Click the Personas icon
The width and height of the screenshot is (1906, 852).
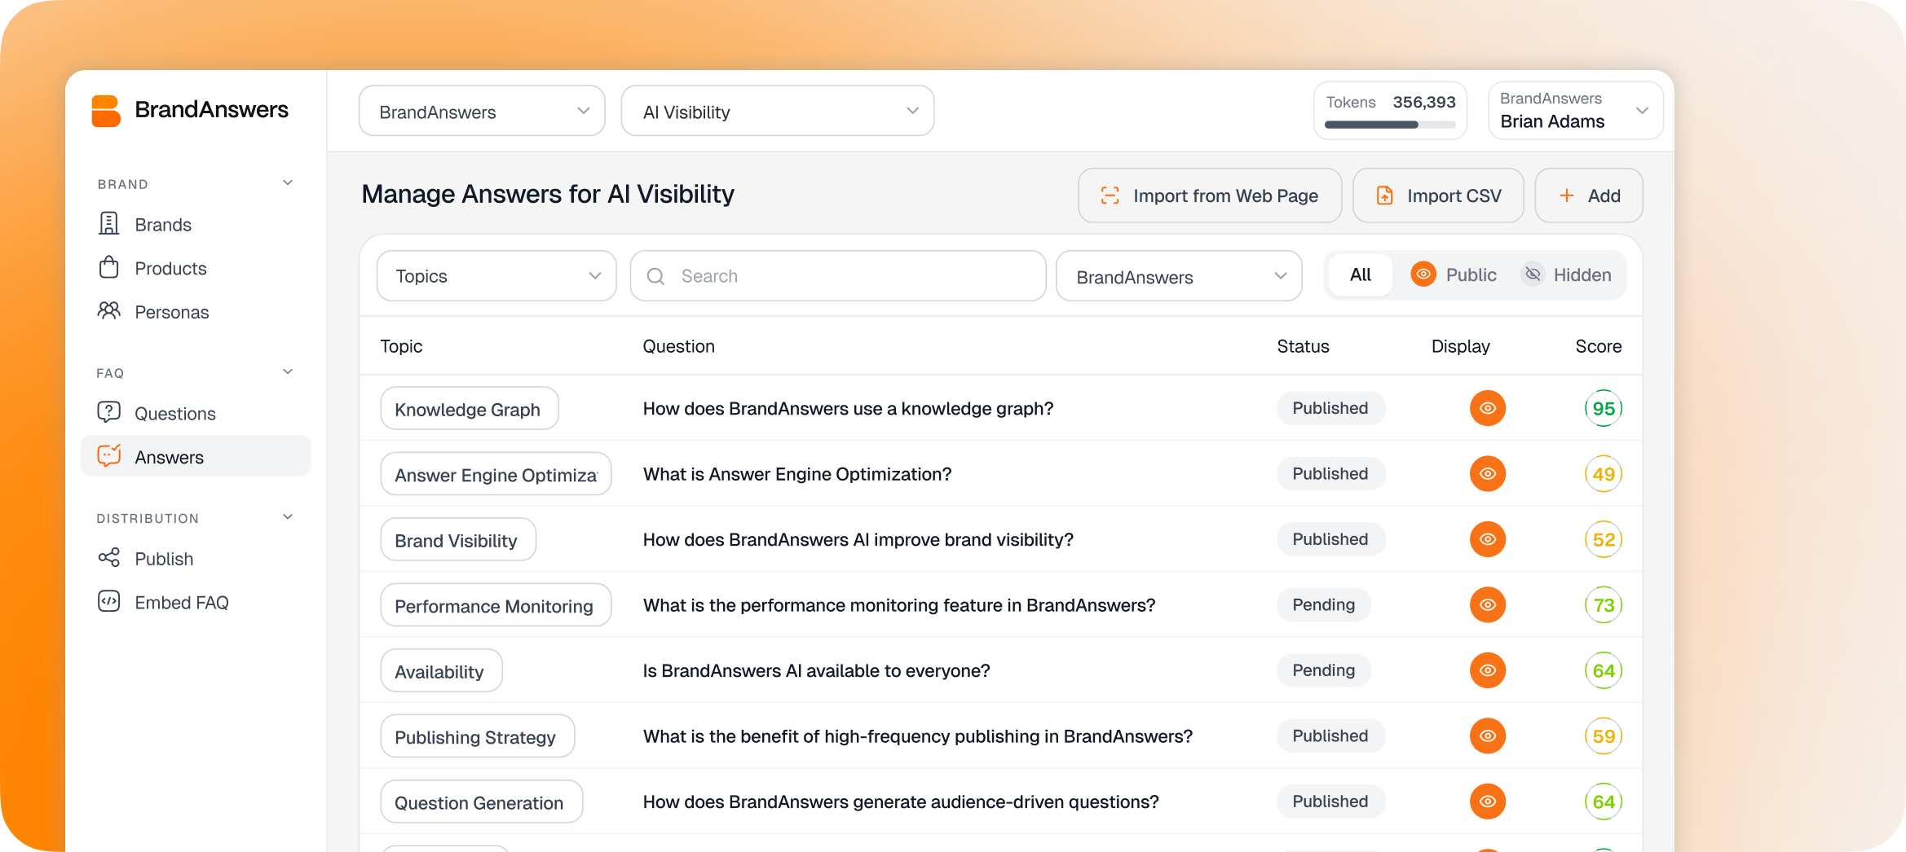(x=109, y=311)
